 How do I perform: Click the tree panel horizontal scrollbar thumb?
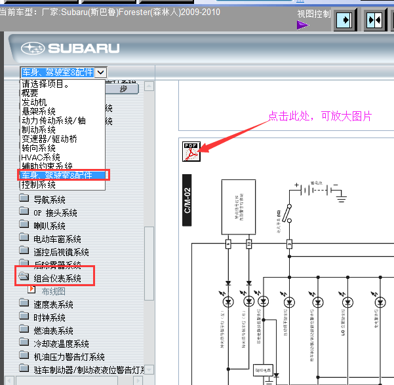[67, 380]
